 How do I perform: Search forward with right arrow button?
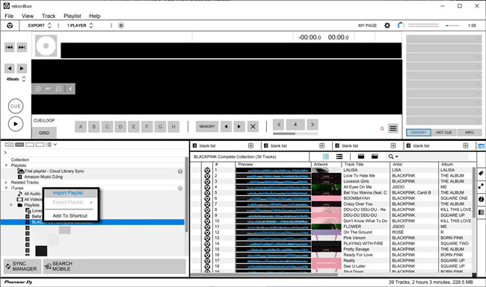point(22,69)
